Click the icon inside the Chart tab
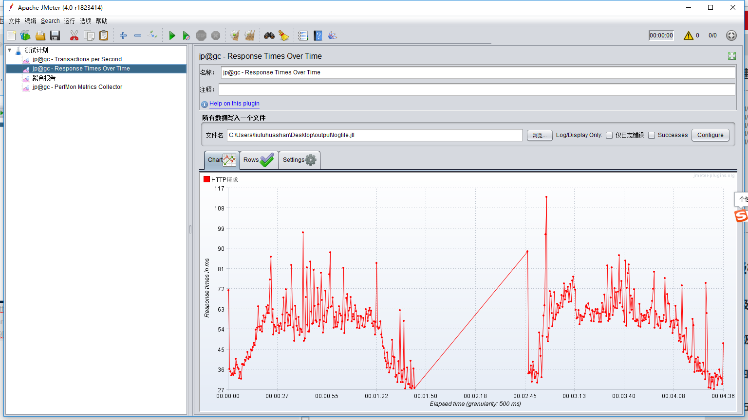This screenshot has width=748, height=420. click(230, 160)
